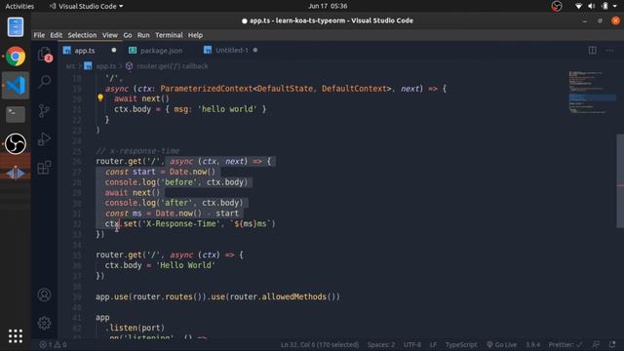The width and height of the screenshot is (624, 351).
Task: Switch to the package.json tab
Action: point(161,50)
